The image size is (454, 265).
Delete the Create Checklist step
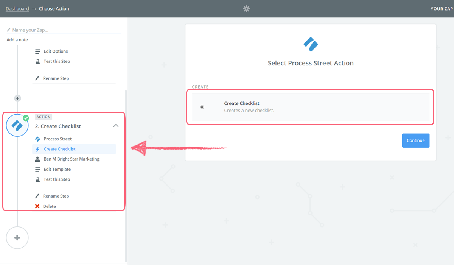pos(49,206)
